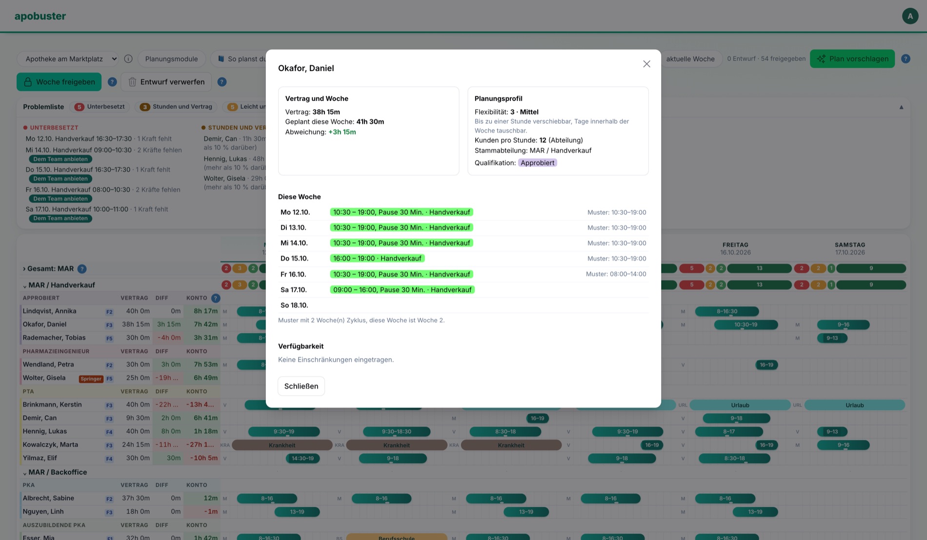Click Albrecht, Sabine's F2 flexibility badge
The image size is (927, 540).
tap(109, 499)
